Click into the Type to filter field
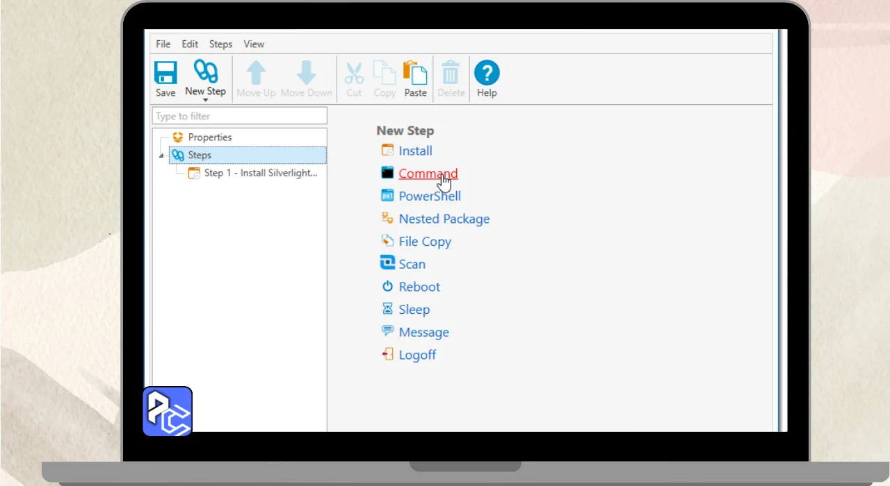The width and height of the screenshot is (890, 486). click(x=239, y=116)
